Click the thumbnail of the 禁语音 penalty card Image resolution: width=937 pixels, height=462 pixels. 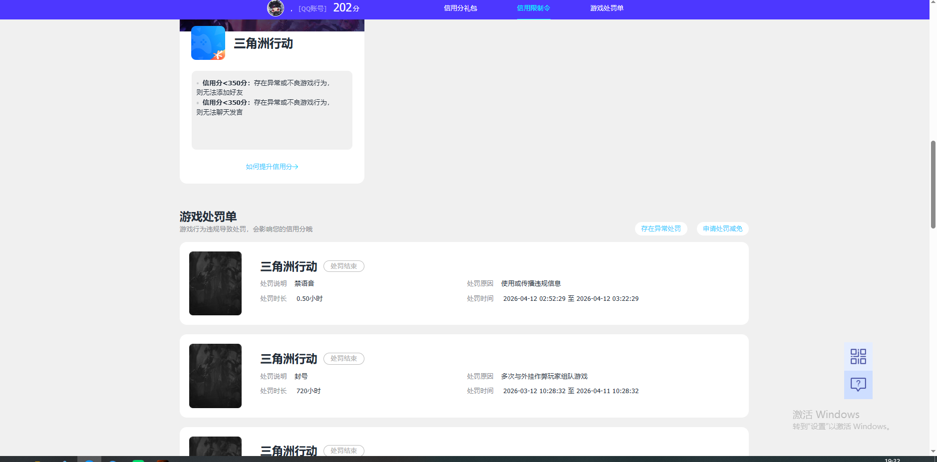point(215,283)
